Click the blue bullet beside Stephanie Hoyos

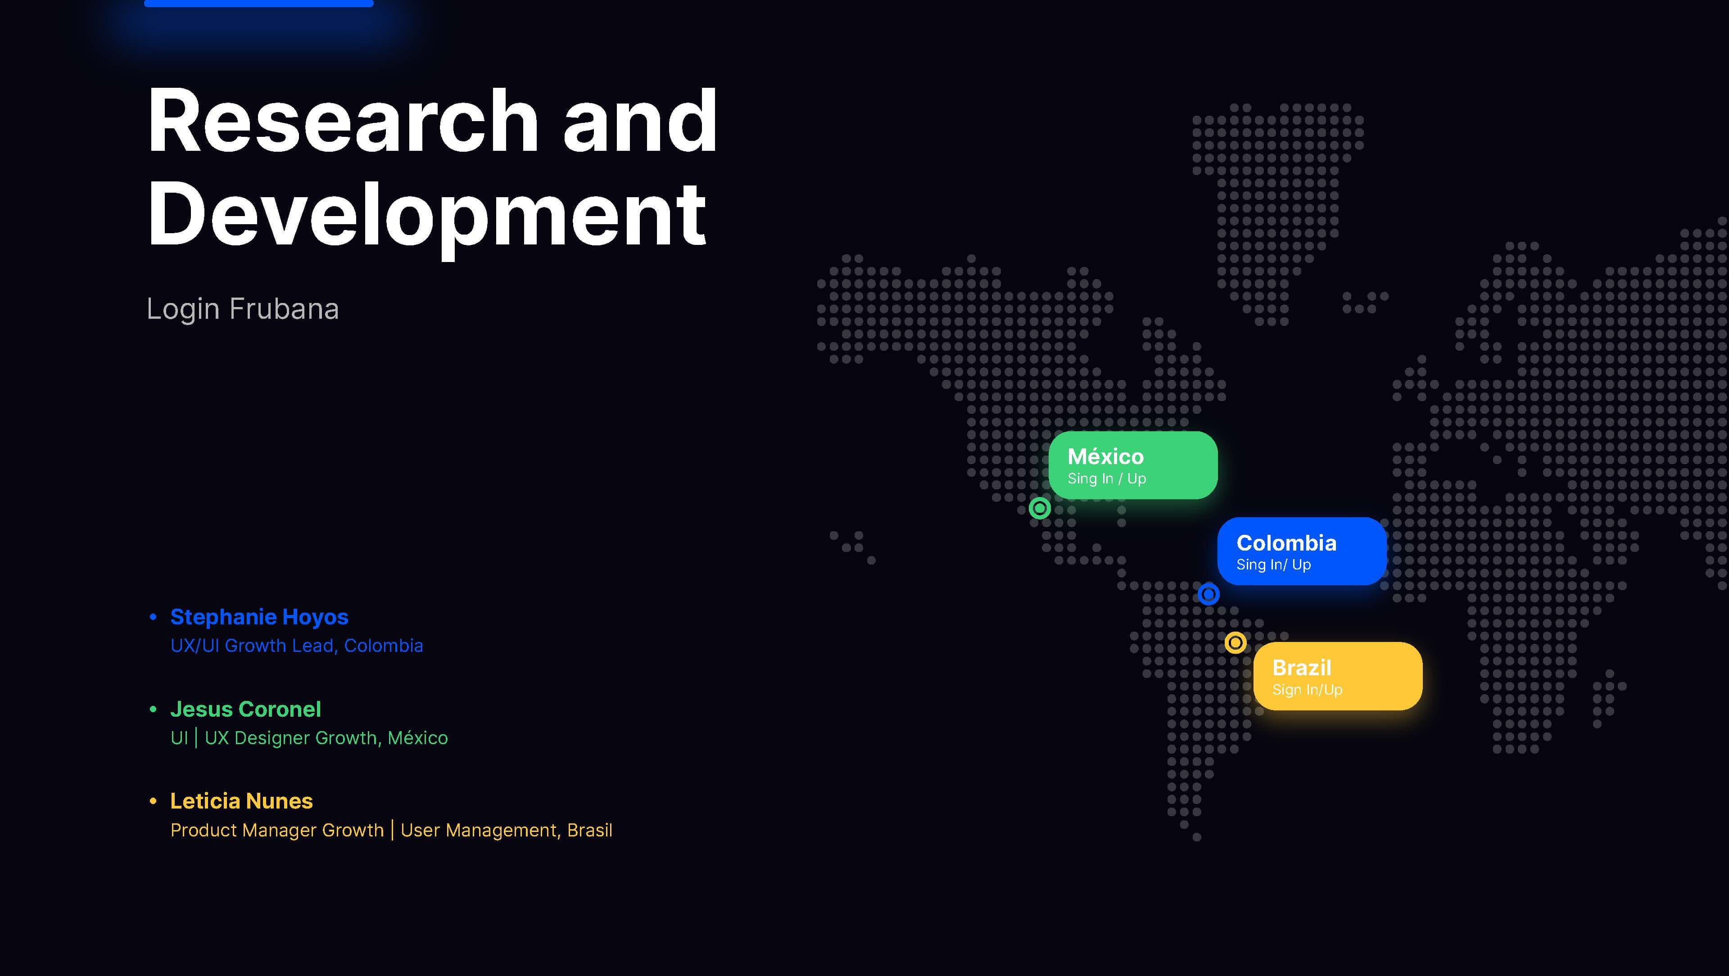(153, 617)
